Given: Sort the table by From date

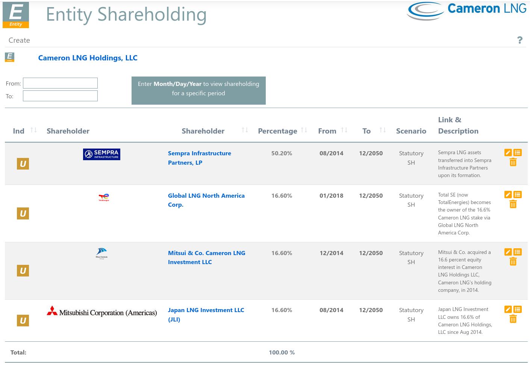Looking at the screenshot, I should point(344,130).
